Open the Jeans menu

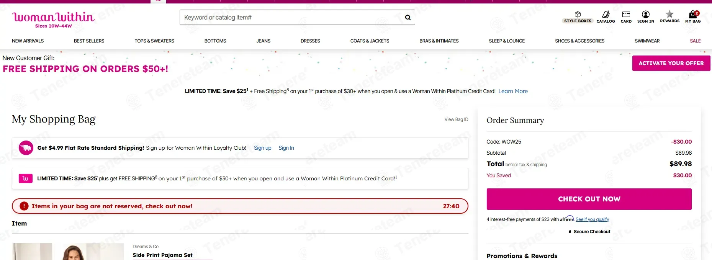[x=264, y=41]
